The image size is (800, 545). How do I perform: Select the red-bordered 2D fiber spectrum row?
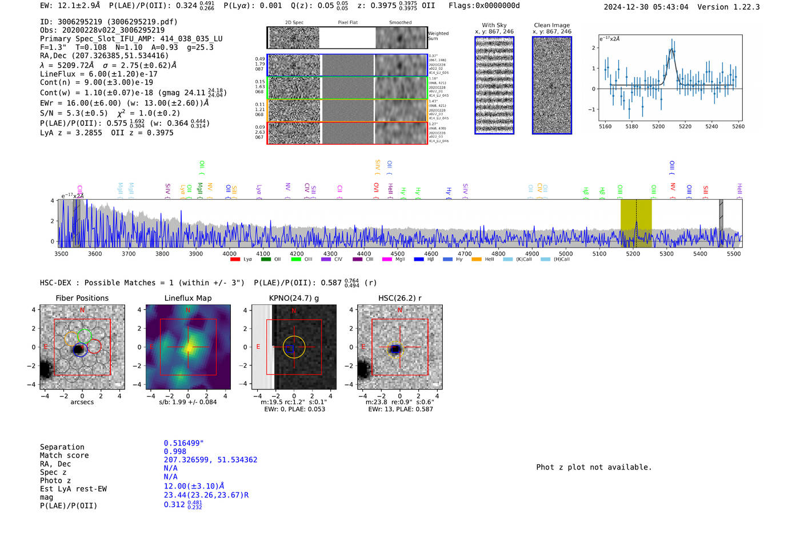(347, 133)
